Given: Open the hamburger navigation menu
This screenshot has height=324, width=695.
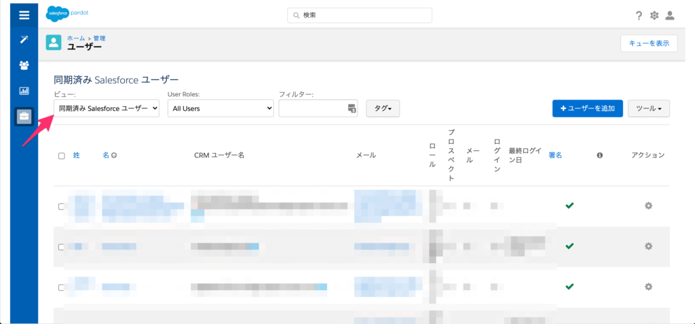Looking at the screenshot, I should click(x=24, y=16).
